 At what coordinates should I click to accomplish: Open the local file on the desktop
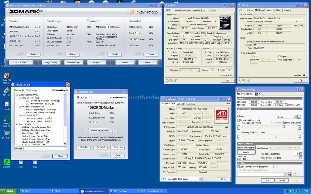pos(35,164)
